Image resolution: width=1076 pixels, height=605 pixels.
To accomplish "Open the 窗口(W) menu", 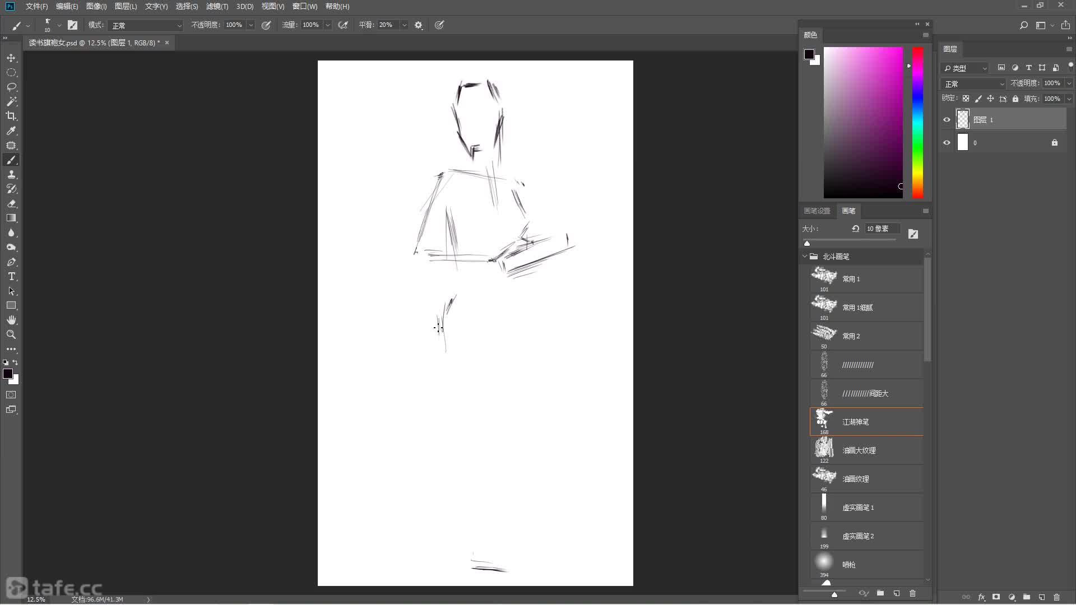I will [305, 7].
